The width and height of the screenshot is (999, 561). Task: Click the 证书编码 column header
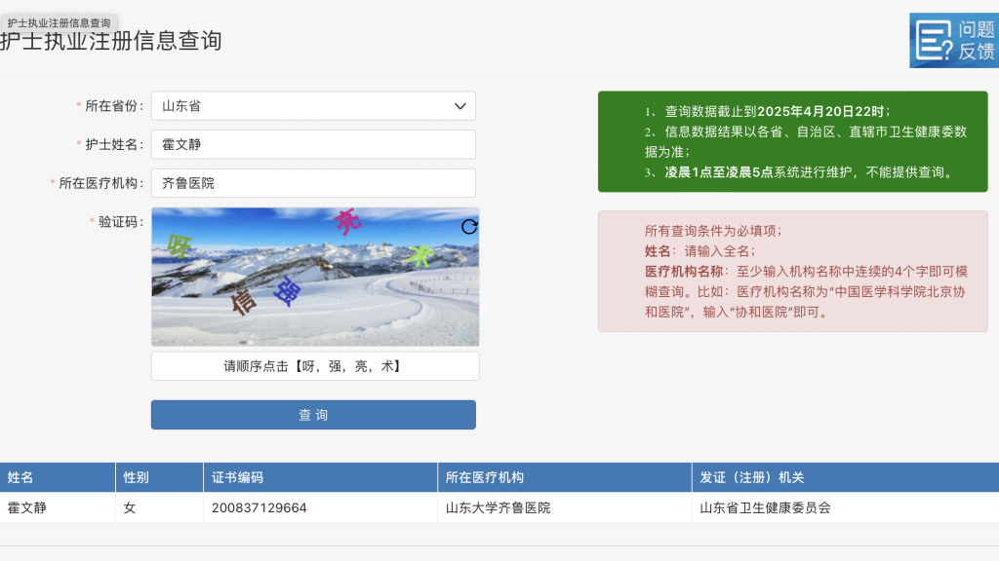pyautogui.click(x=320, y=477)
